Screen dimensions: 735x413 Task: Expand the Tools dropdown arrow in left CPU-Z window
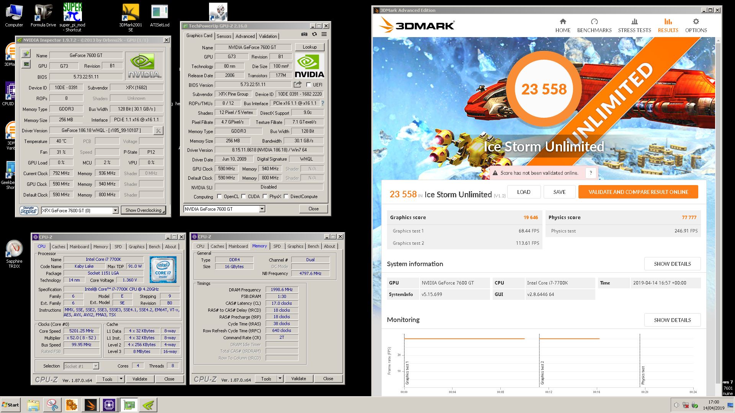tap(121, 379)
